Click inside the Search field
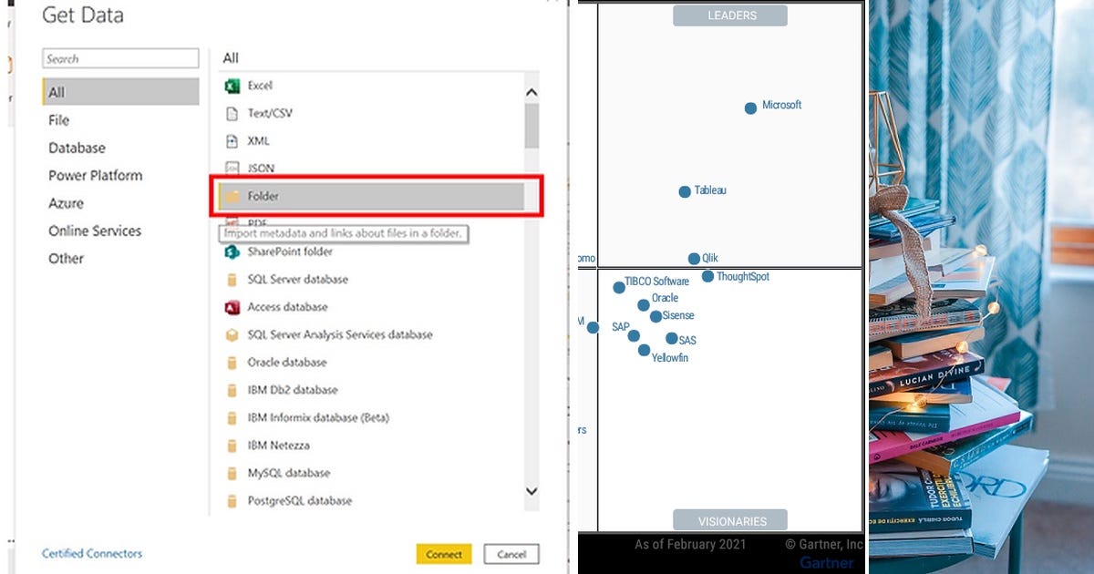 120,57
